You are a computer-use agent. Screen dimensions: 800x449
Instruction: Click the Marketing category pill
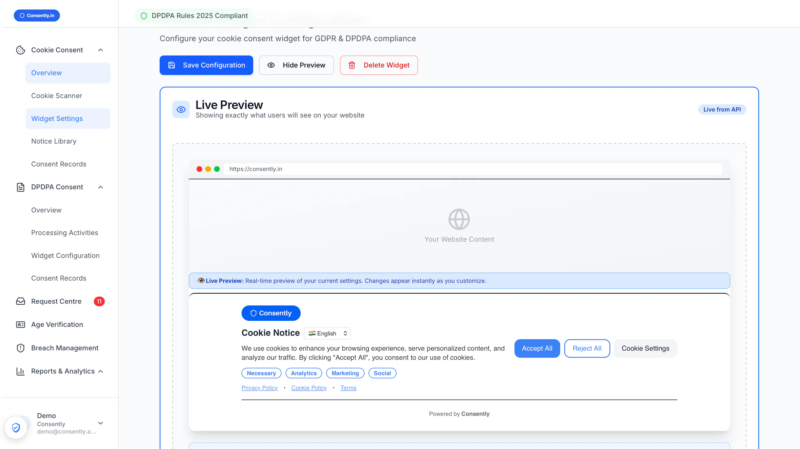point(345,373)
